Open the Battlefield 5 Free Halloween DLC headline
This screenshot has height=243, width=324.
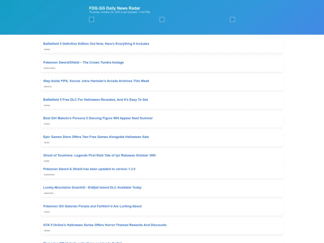(x=95, y=100)
